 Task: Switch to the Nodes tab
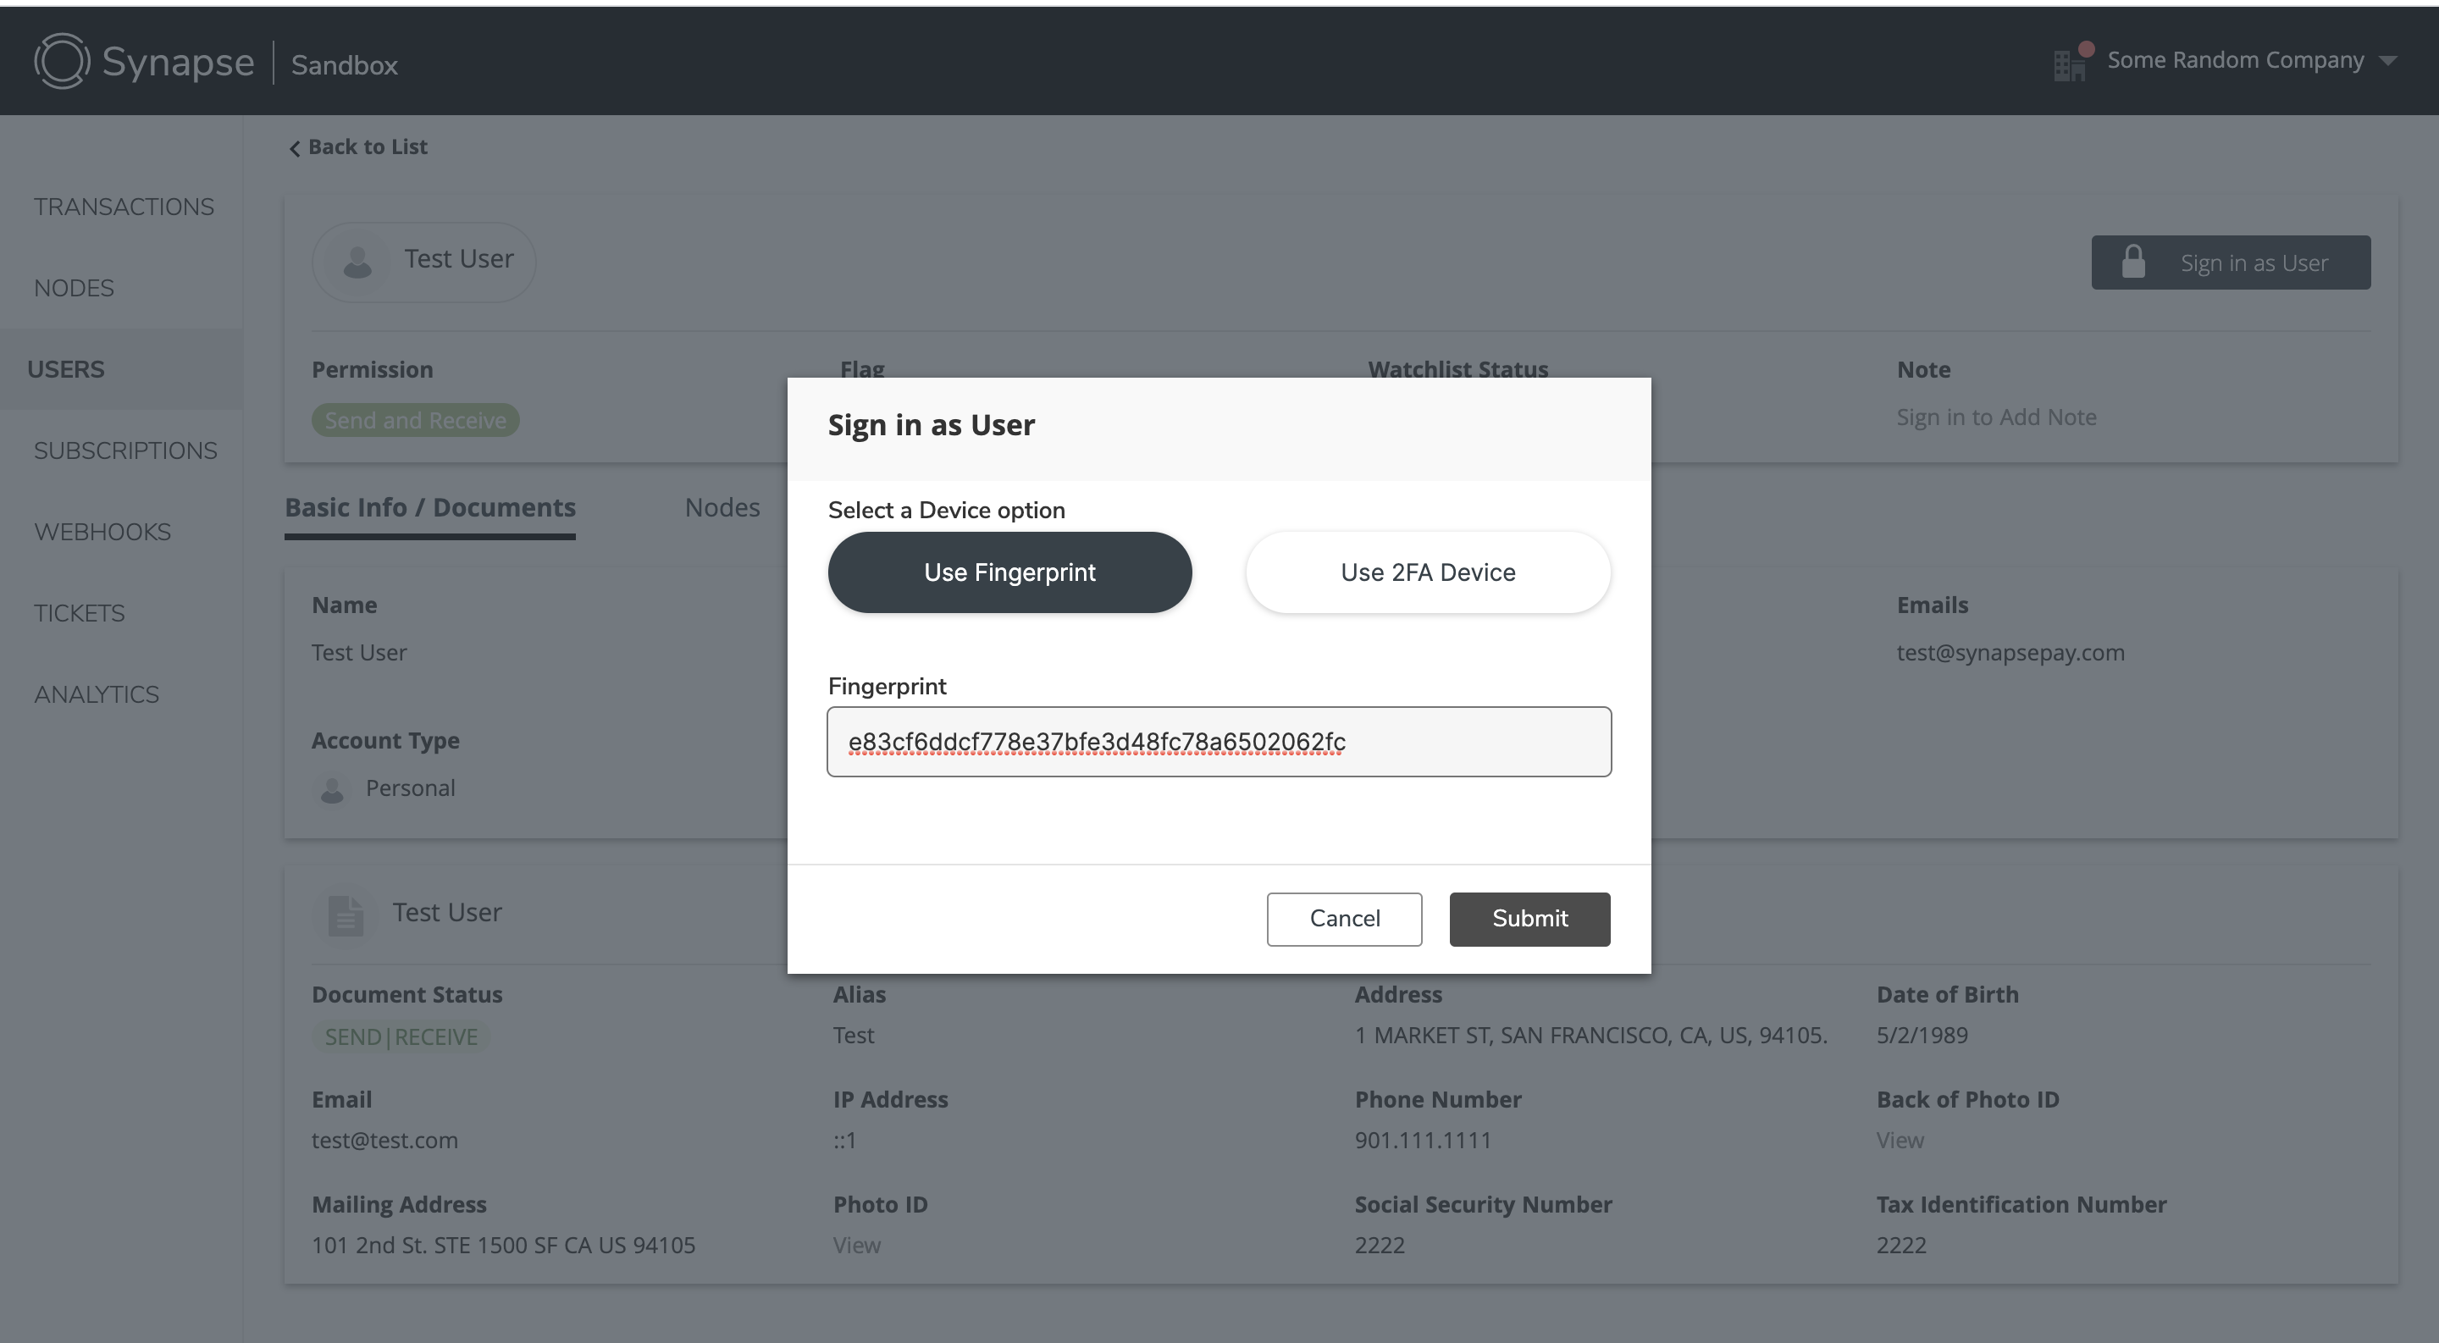tap(722, 507)
